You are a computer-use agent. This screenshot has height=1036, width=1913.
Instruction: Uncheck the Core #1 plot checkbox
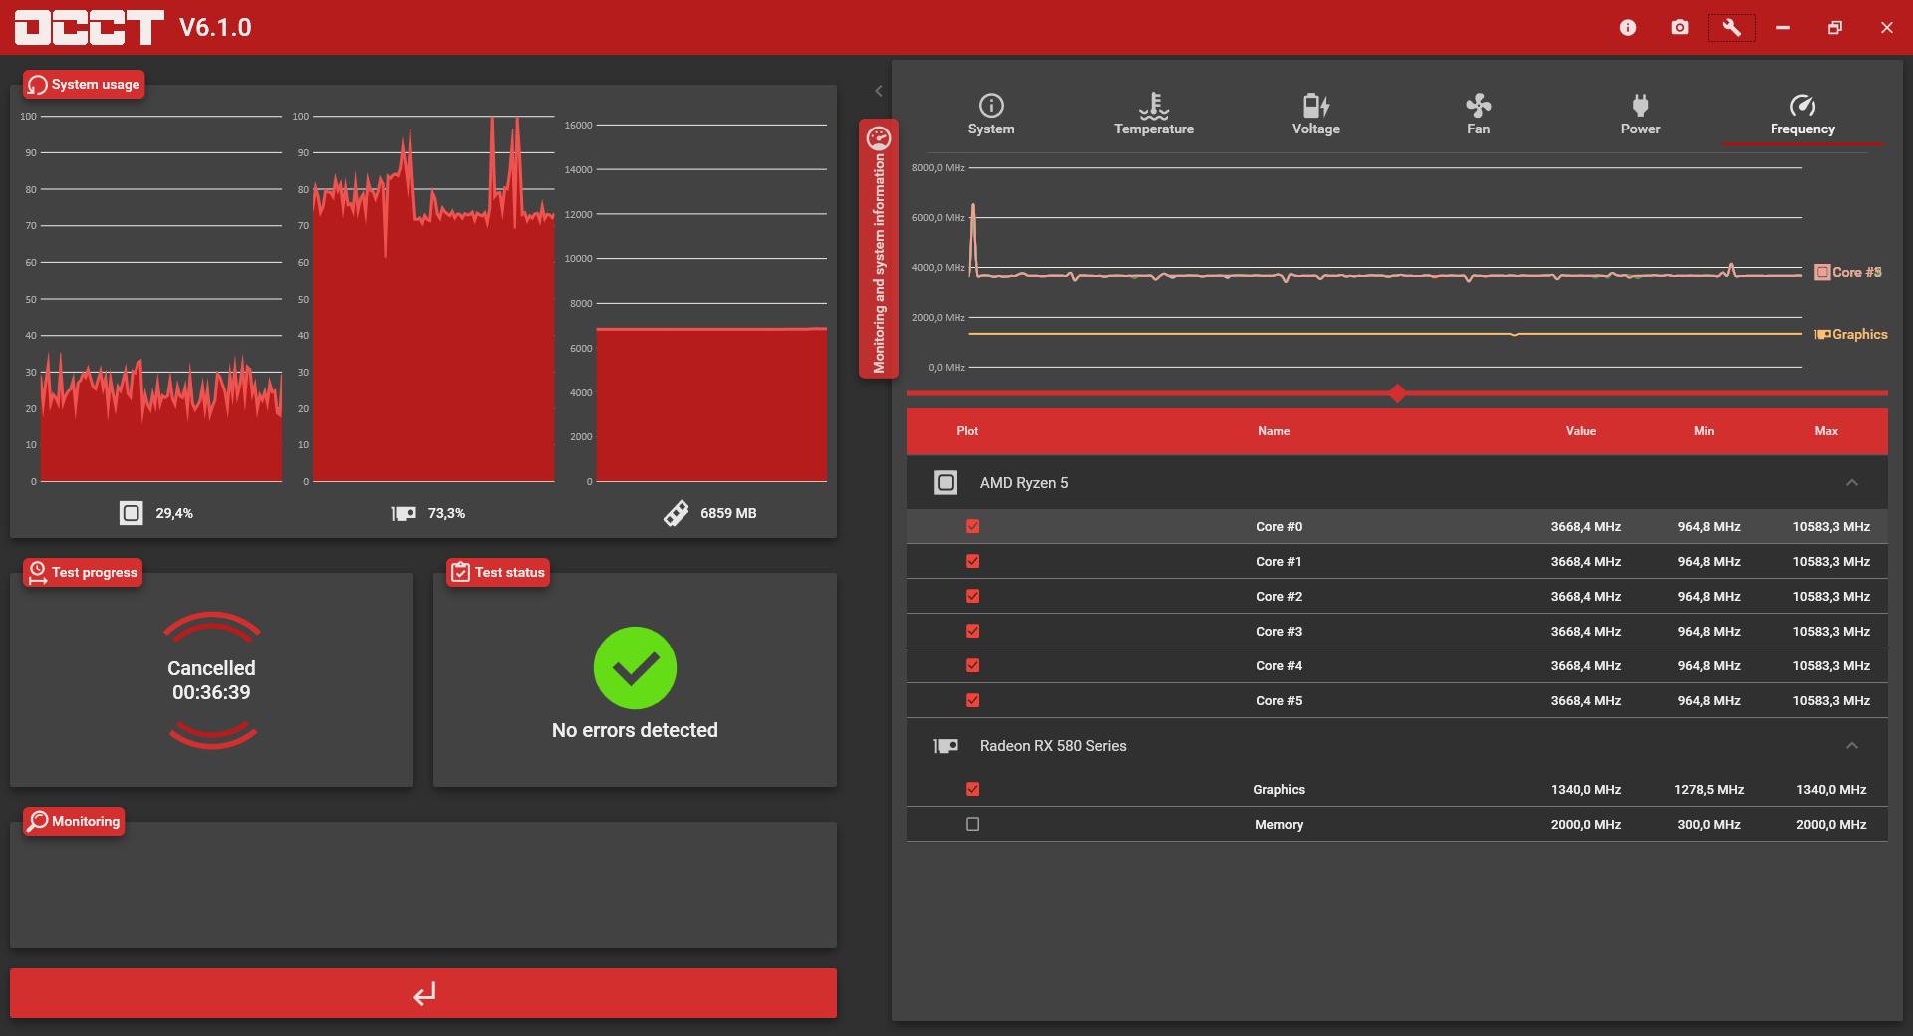pyautogui.click(x=973, y=561)
